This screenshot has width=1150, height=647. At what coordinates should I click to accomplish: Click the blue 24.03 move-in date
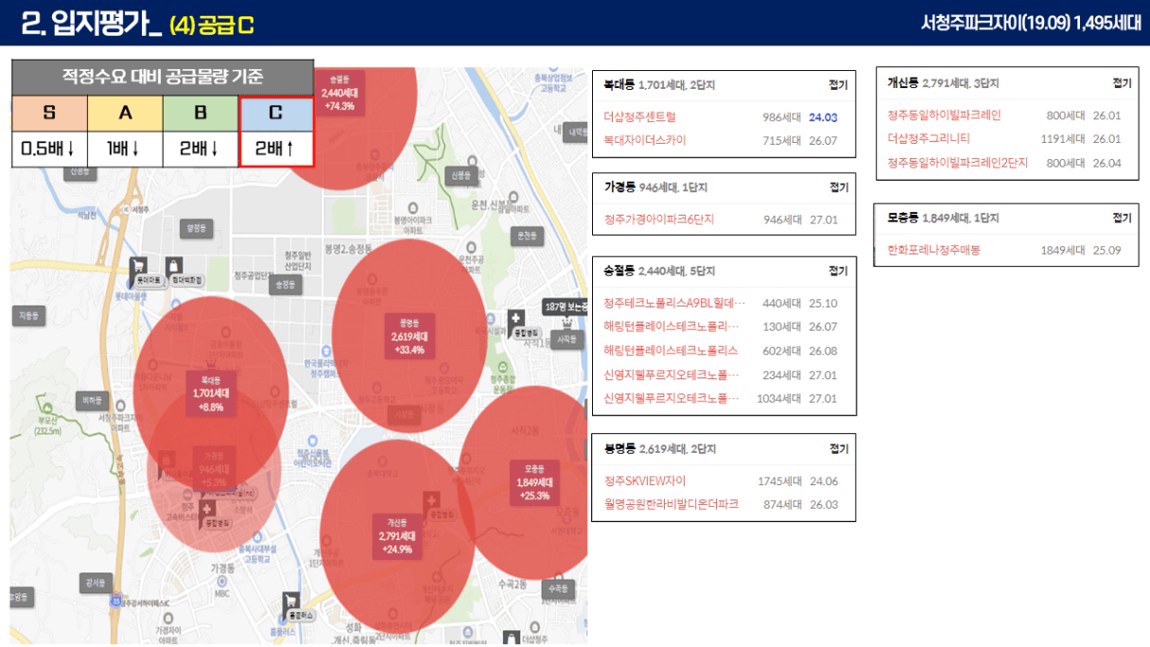[824, 117]
